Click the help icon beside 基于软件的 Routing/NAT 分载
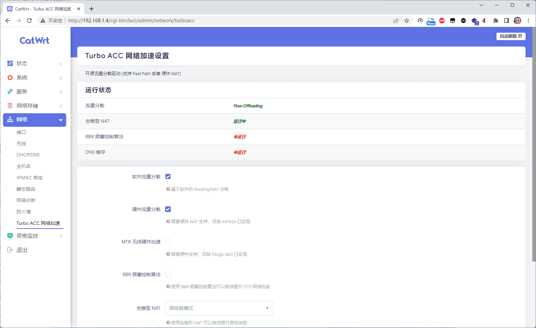 [x=168, y=189]
